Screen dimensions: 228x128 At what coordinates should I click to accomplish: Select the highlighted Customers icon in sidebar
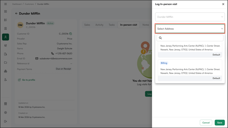[x=5, y=37]
